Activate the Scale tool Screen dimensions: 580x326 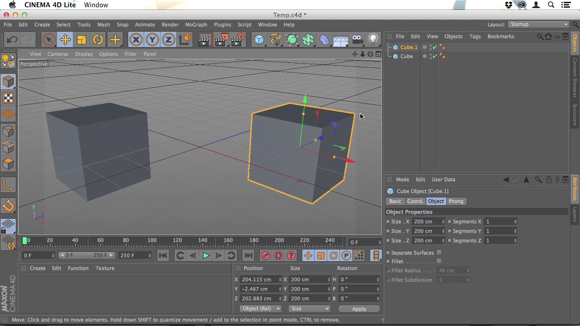82,40
